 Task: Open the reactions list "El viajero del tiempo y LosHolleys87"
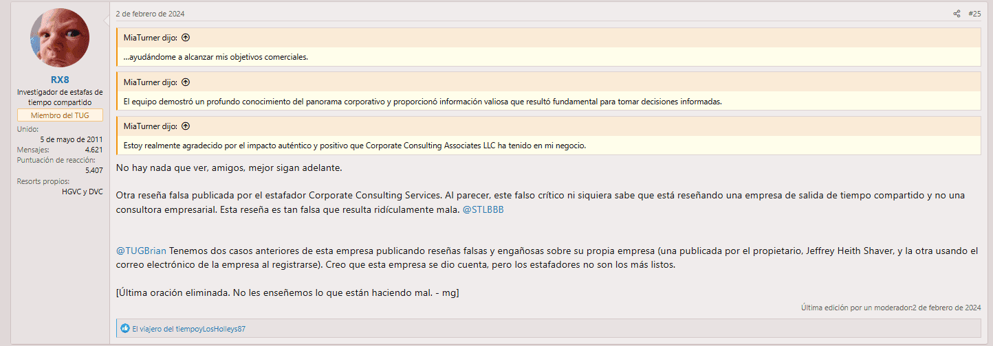[188, 329]
